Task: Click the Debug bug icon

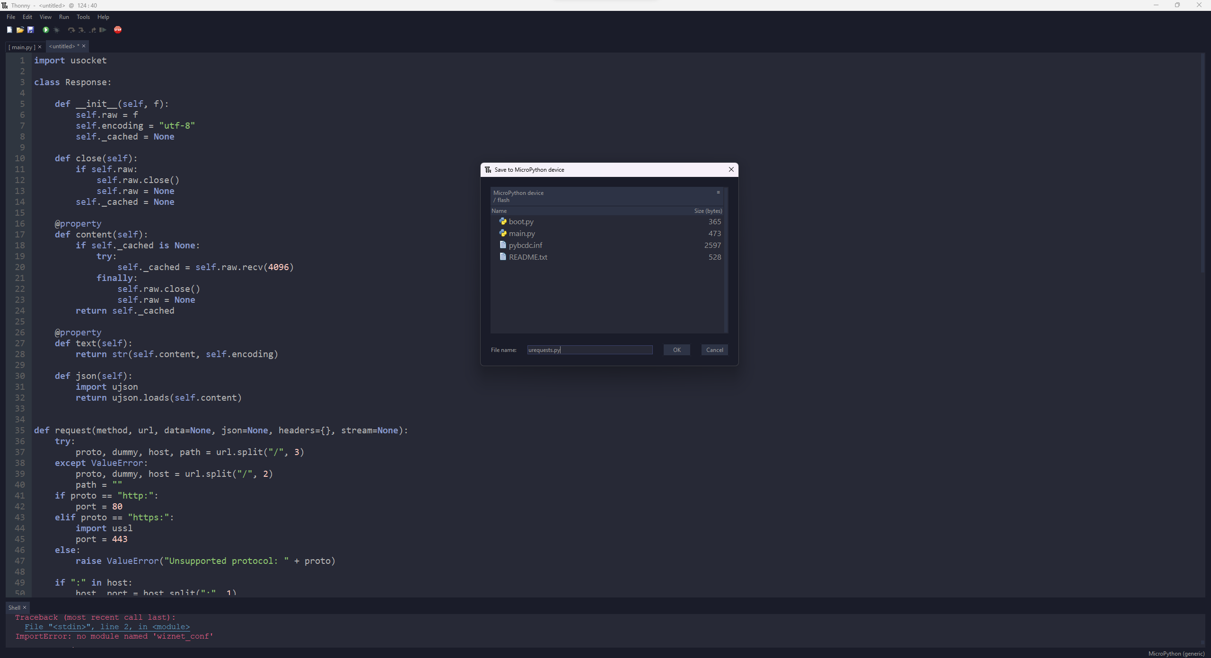Action: pos(57,30)
